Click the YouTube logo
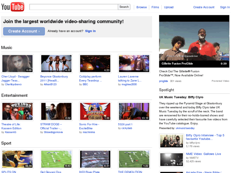 click(13, 7)
